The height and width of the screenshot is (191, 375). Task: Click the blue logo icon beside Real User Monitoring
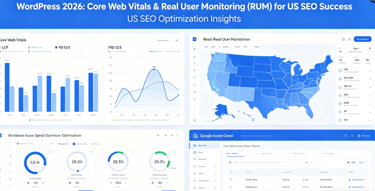[x=195, y=39]
